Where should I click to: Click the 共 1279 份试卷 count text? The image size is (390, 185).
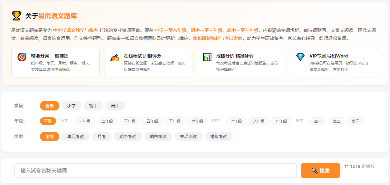pos(360,166)
